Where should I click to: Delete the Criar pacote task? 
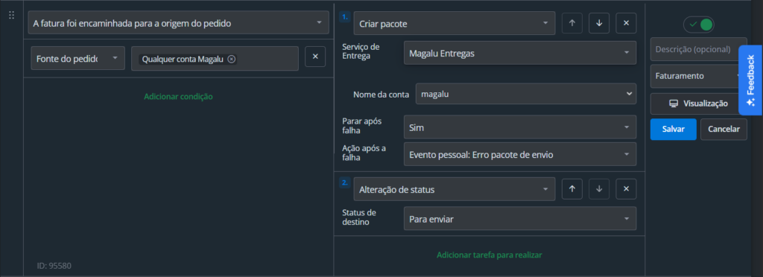626,23
